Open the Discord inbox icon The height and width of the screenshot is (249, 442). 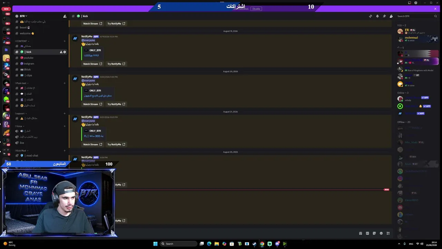[x=410, y=3]
